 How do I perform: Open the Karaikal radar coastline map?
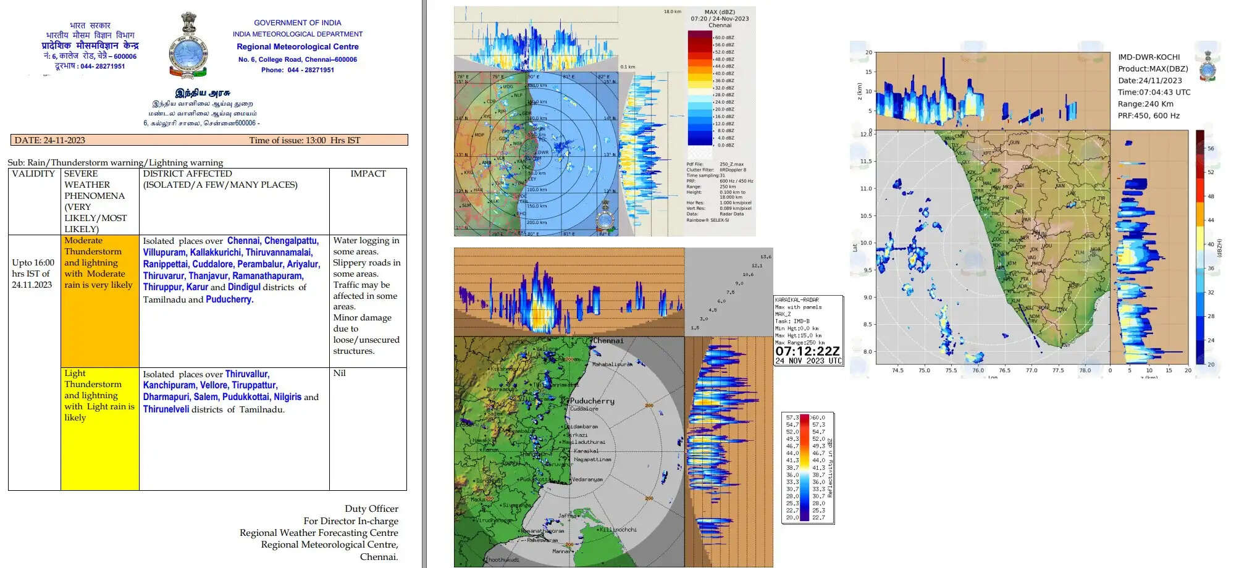[x=569, y=451]
